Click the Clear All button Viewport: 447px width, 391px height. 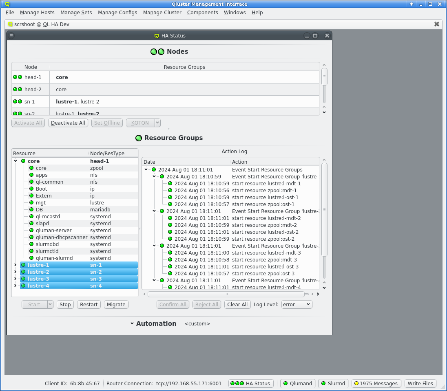coord(237,304)
